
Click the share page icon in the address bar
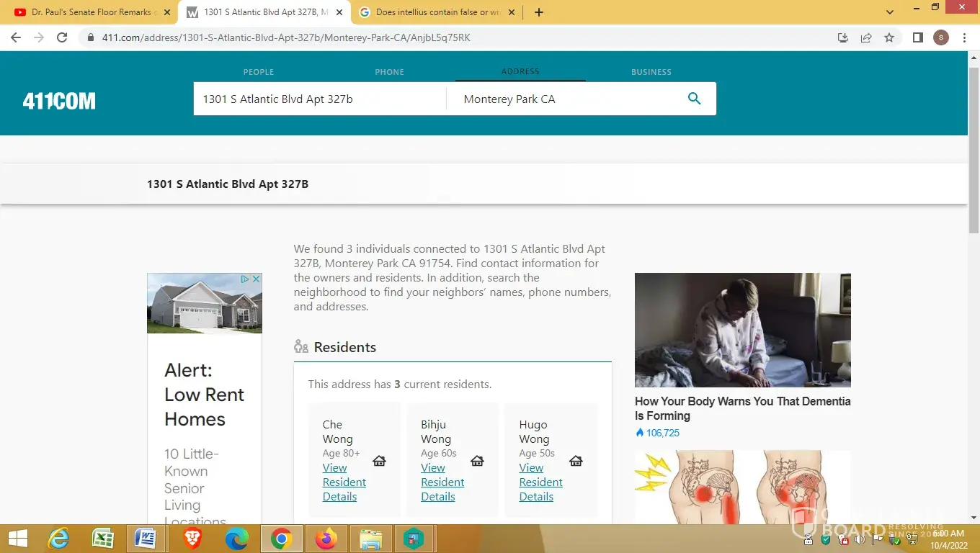(866, 37)
